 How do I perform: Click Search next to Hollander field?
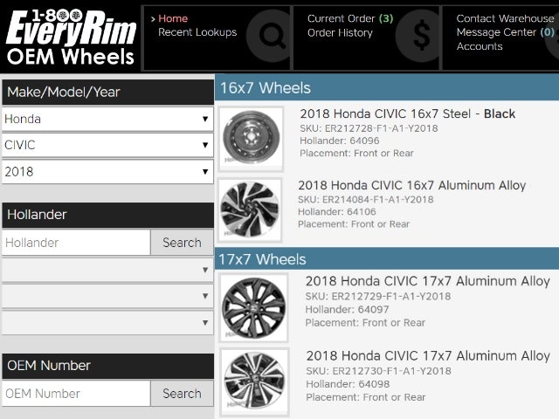[x=183, y=243]
